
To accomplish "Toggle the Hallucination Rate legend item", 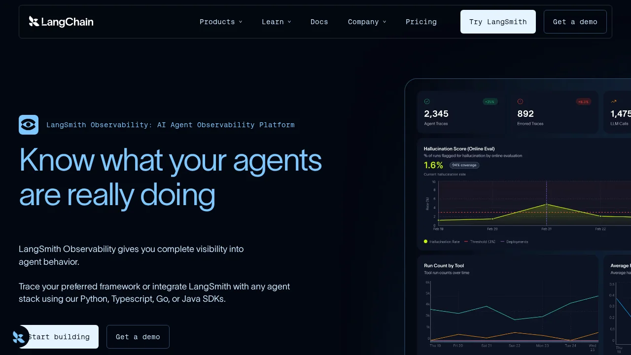I will click(442, 242).
